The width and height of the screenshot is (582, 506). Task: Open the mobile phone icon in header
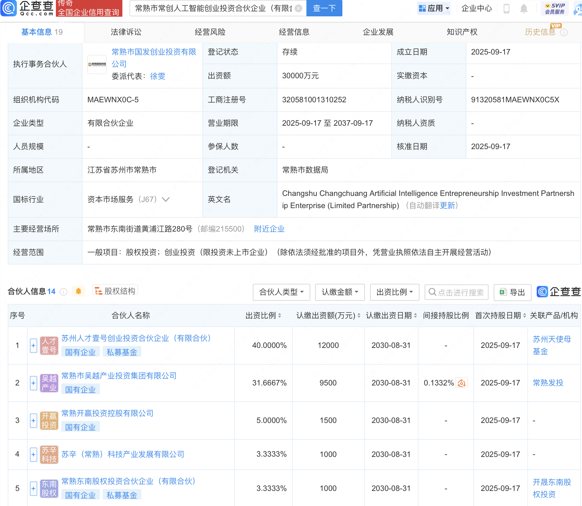pyautogui.click(x=507, y=9)
